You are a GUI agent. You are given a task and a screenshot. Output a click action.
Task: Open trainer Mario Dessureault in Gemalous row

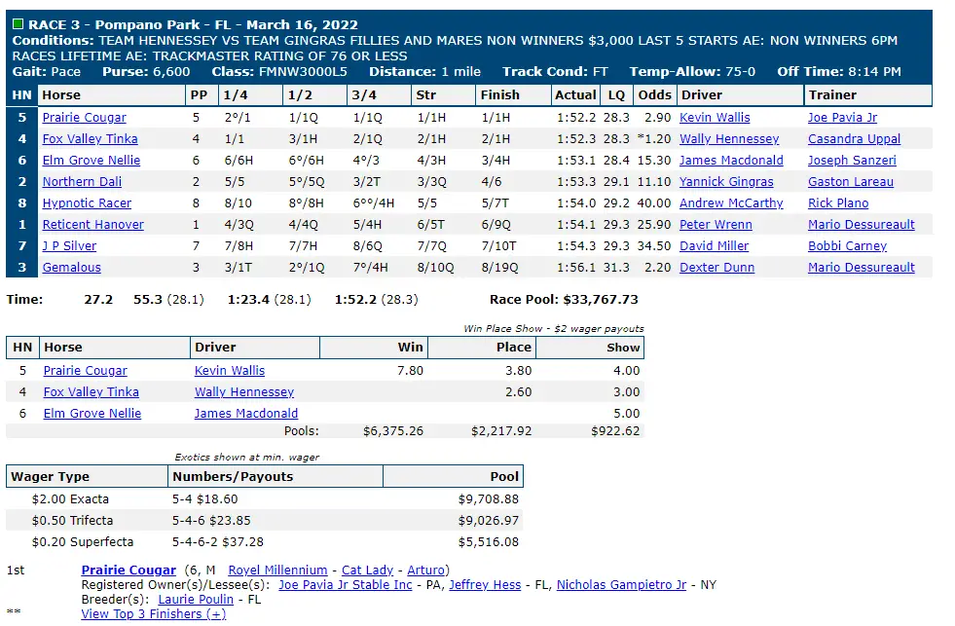(x=862, y=267)
